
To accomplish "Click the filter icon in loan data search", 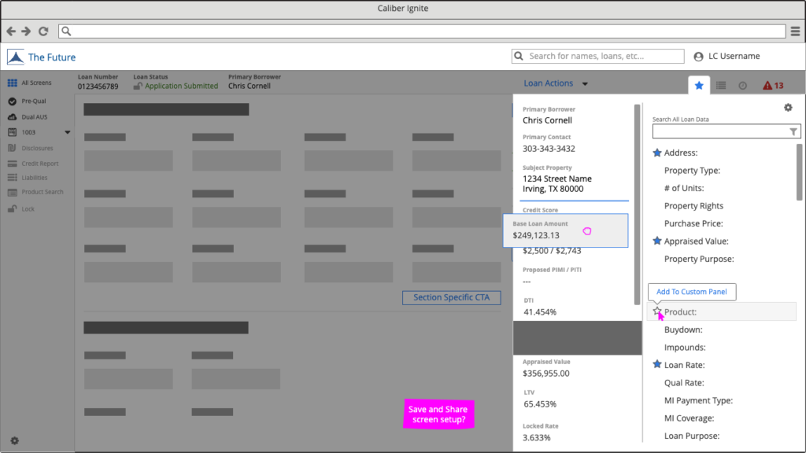I will coord(793,132).
